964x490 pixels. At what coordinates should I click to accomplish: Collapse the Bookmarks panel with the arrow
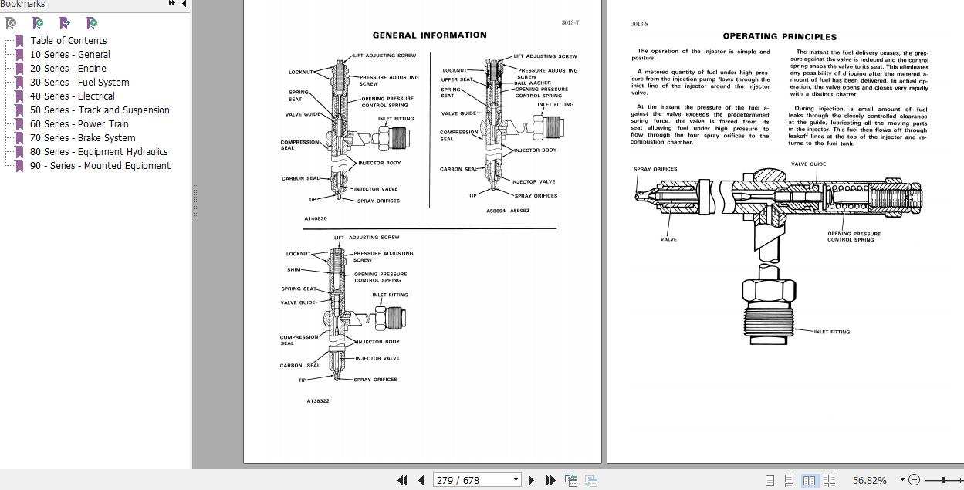pyautogui.click(x=183, y=5)
